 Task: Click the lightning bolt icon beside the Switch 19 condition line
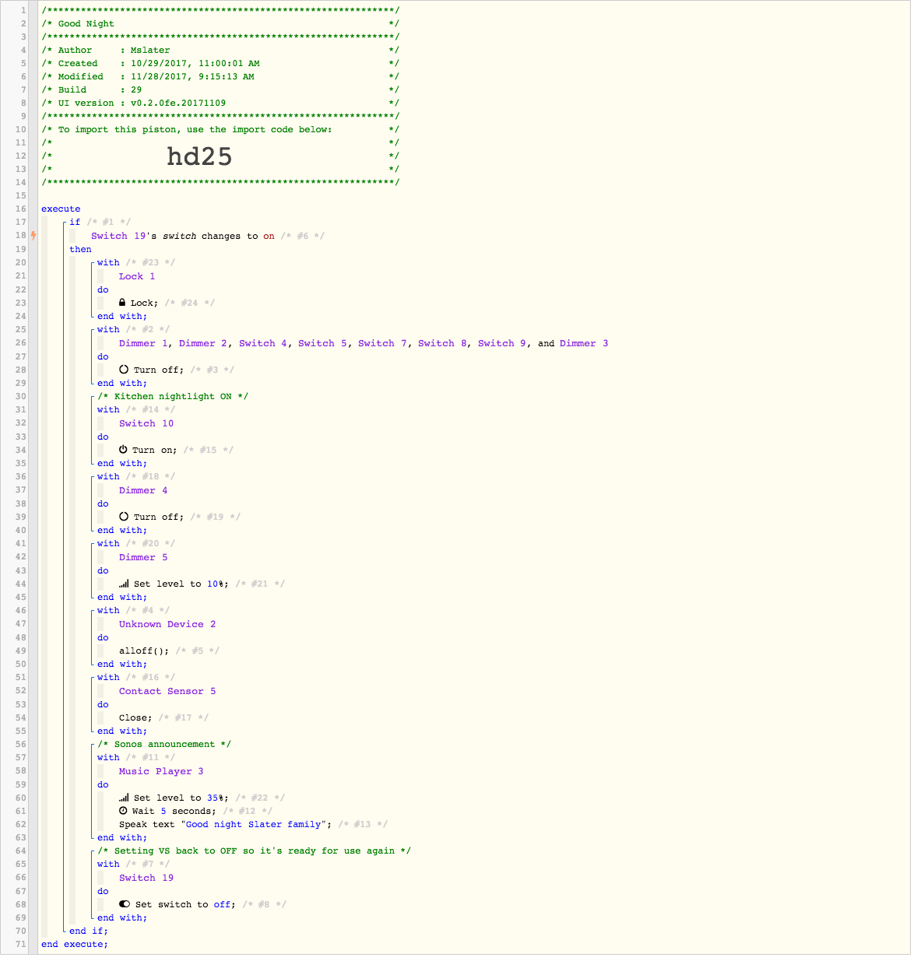tap(33, 236)
